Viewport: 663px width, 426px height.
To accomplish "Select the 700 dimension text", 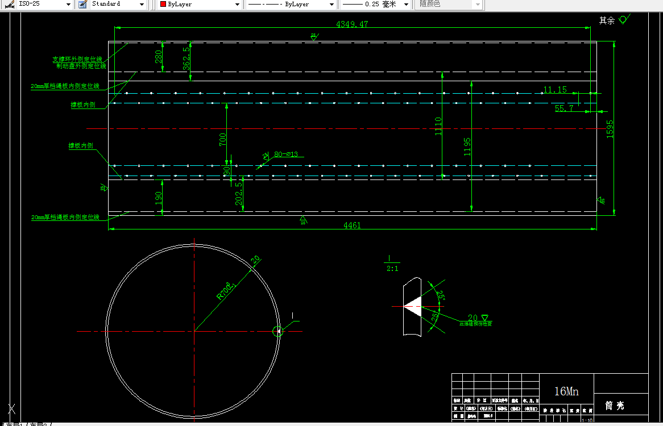I will [222, 140].
